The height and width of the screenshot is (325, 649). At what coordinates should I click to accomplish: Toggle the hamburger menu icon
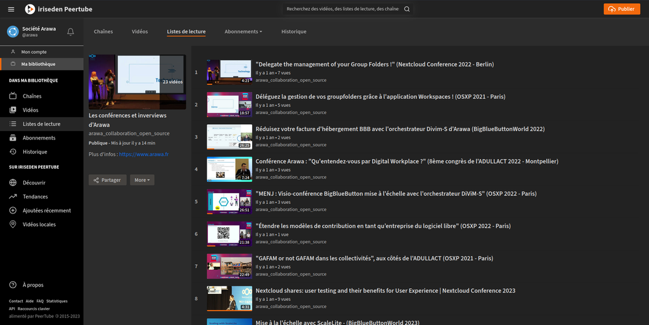click(x=11, y=9)
